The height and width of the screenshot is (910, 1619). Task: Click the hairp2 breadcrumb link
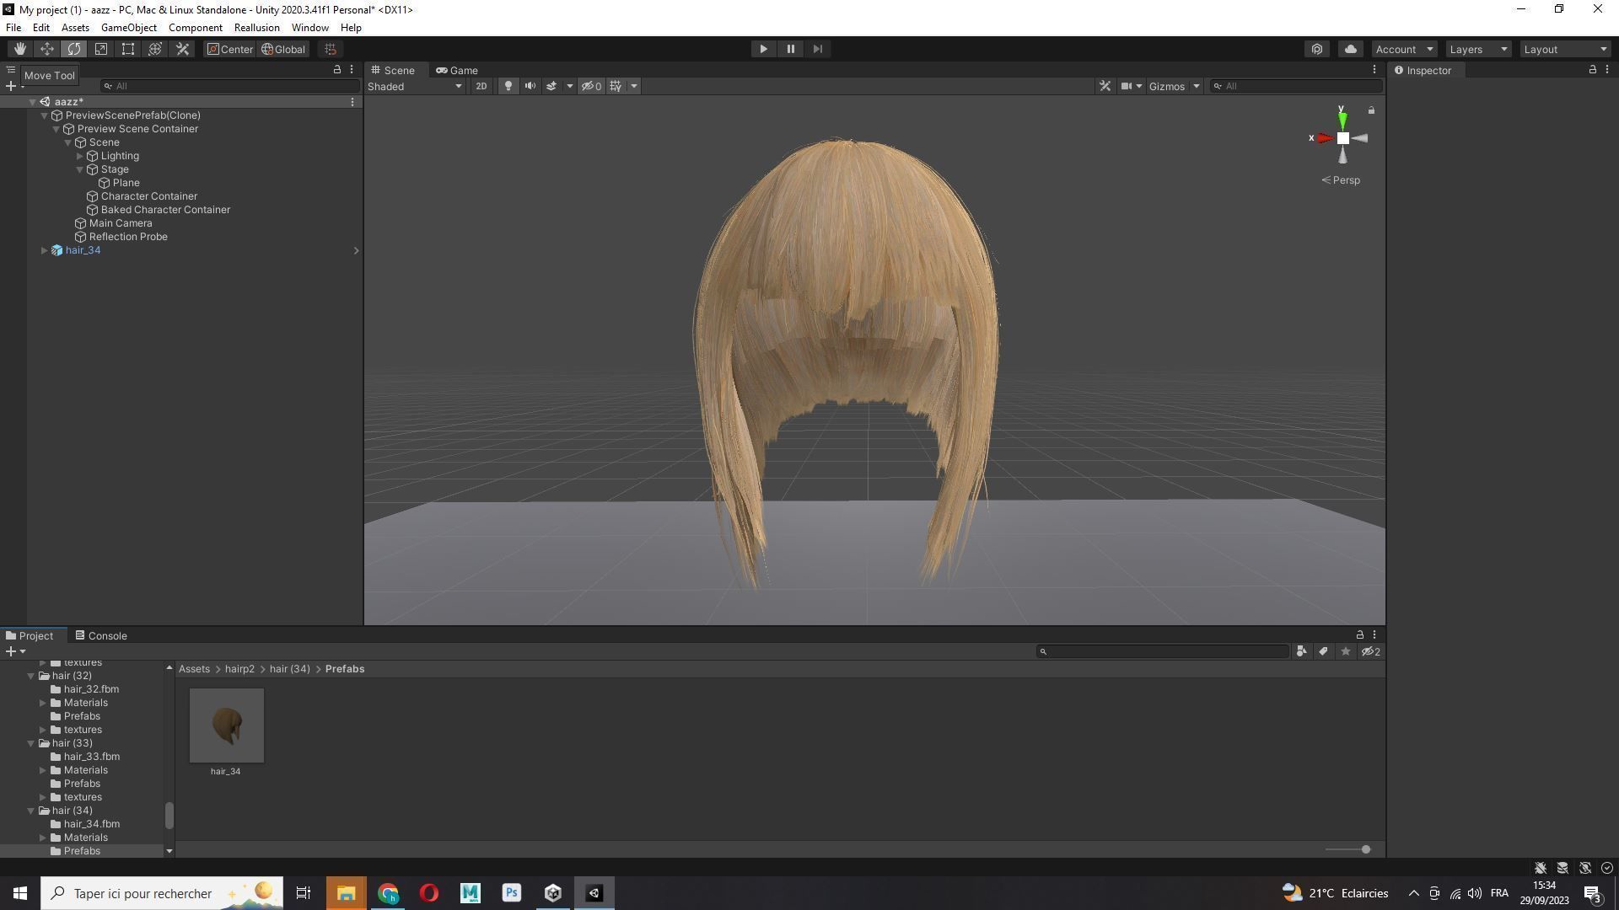239,669
